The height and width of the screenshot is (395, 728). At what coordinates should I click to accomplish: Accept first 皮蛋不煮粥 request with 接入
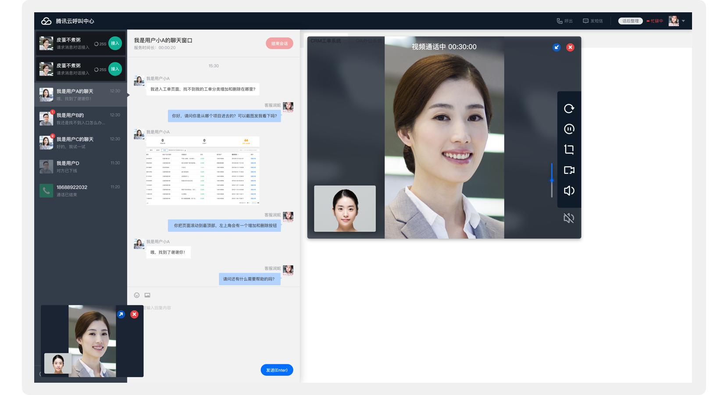pyautogui.click(x=115, y=43)
